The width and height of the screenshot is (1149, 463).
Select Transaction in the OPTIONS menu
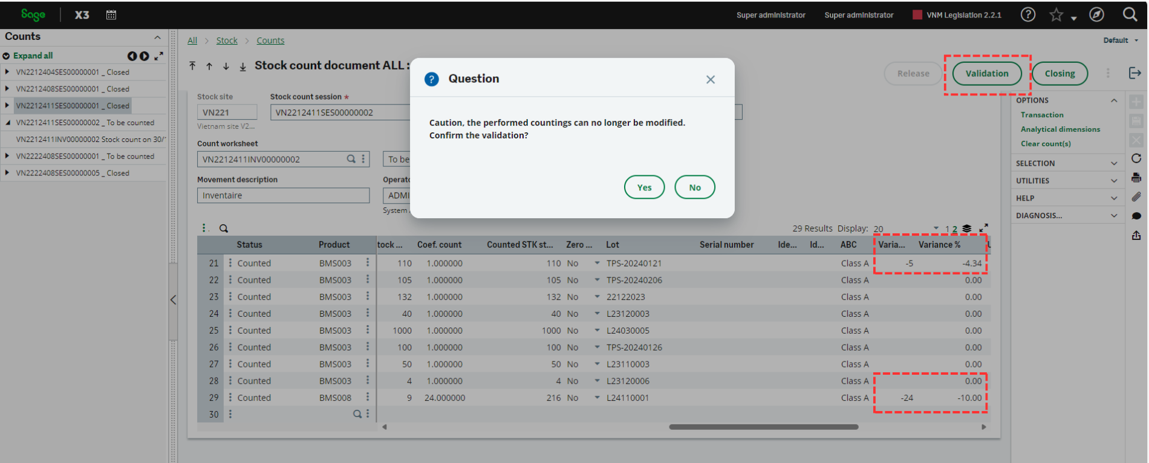[1042, 115]
